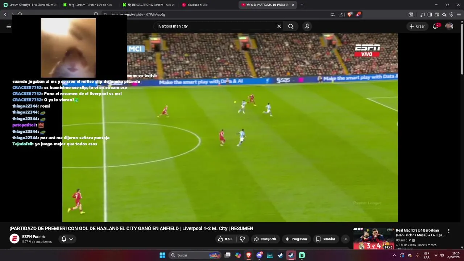
Task: Dislike the video with thumbs down
Action: tap(243, 239)
